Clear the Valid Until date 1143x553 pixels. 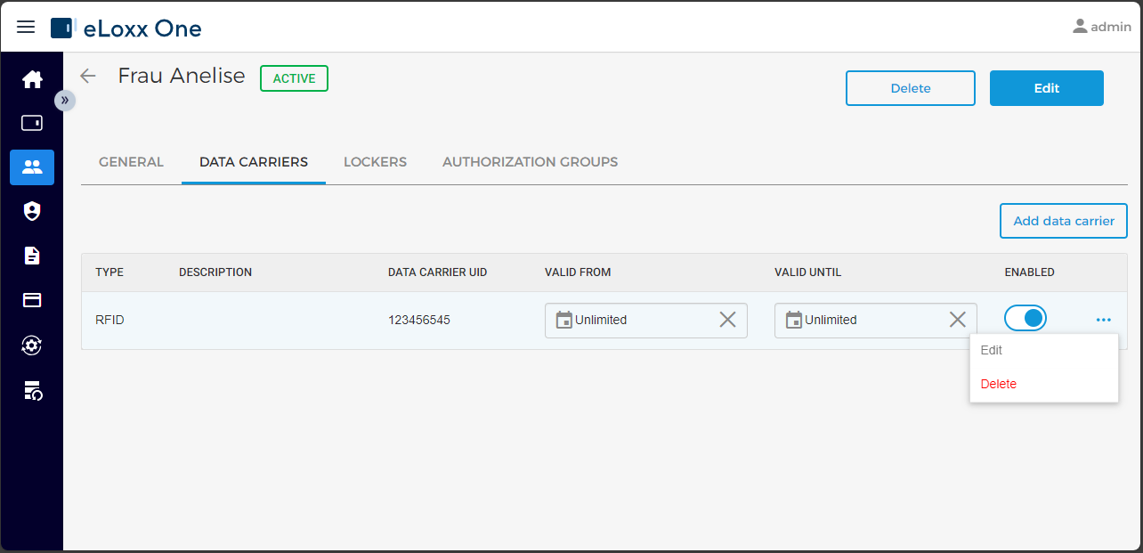coord(958,320)
